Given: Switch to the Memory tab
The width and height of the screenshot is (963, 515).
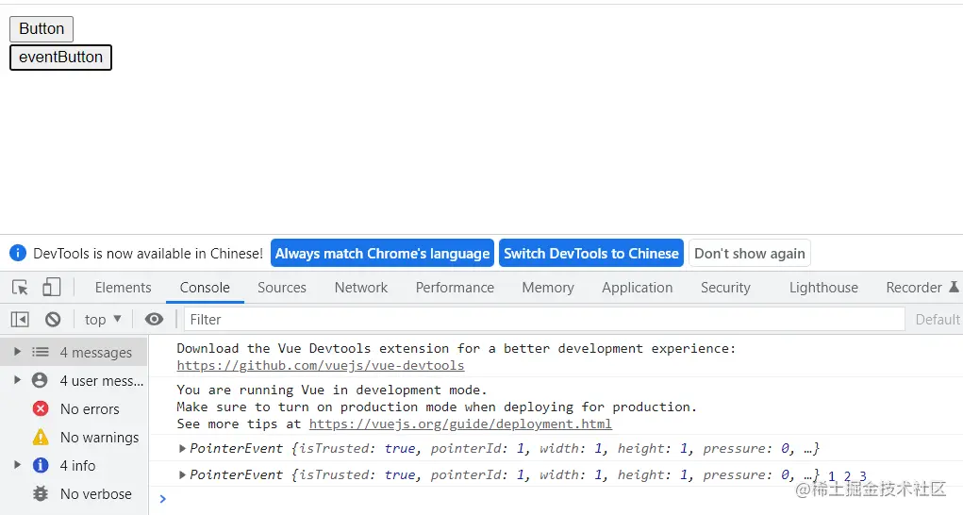Looking at the screenshot, I should [548, 288].
